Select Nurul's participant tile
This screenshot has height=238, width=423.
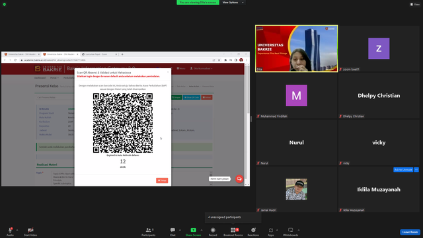click(297, 143)
